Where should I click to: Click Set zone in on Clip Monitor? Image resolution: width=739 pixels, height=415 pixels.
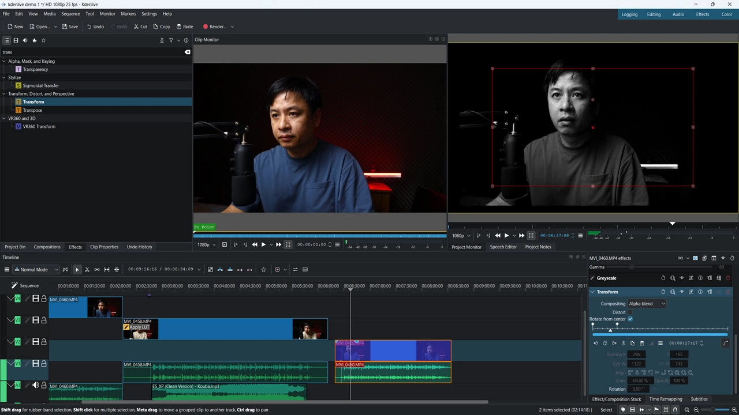235,244
